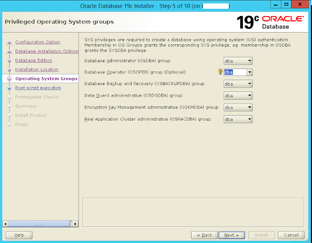
Task: Jump to Installation Location step
Action: click(37, 69)
